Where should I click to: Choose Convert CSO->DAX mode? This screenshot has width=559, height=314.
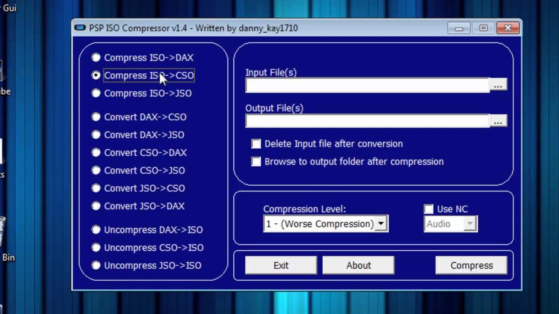(x=139, y=153)
